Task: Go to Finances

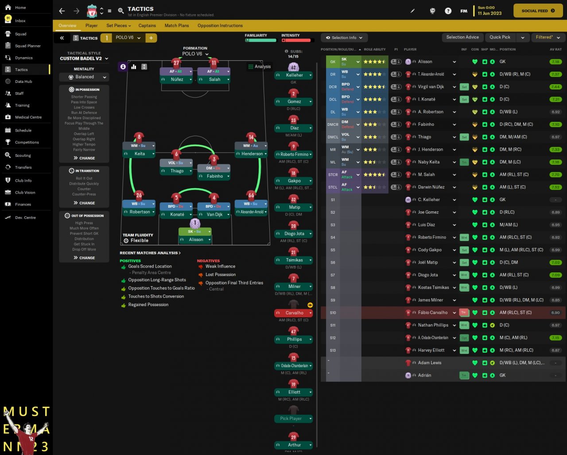Action: pos(23,205)
